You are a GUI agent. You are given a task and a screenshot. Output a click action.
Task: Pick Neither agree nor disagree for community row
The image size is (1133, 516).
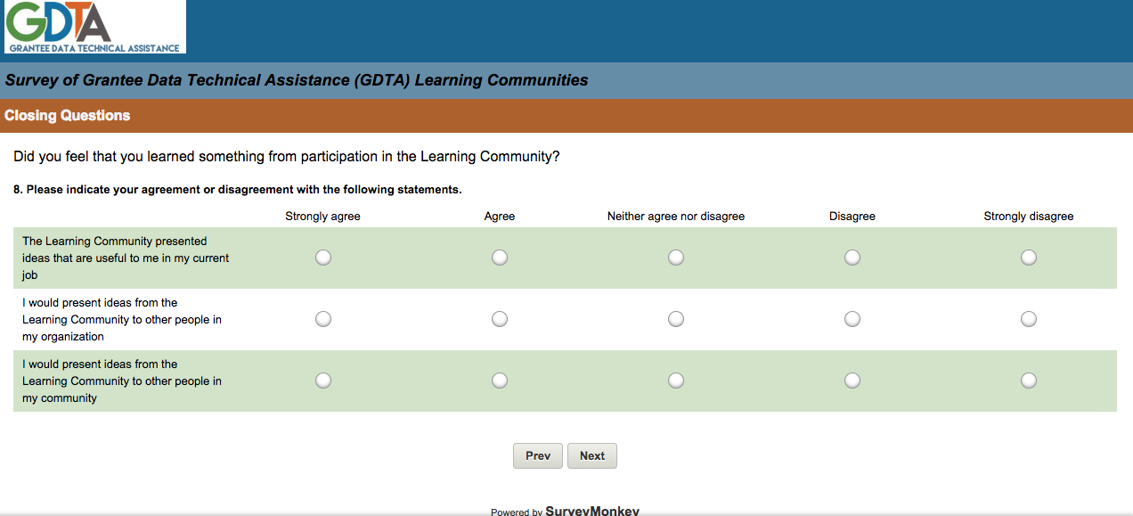coord(676,381)
